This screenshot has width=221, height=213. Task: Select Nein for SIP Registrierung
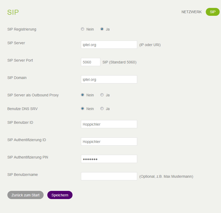pos(83,29)
